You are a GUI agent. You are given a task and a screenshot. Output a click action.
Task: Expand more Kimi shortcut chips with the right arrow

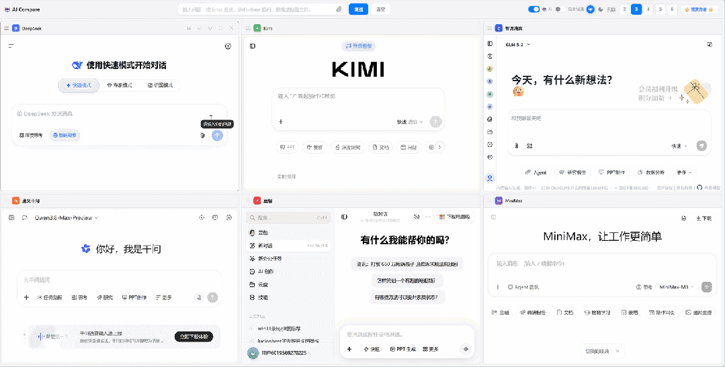tap(440, 147)
